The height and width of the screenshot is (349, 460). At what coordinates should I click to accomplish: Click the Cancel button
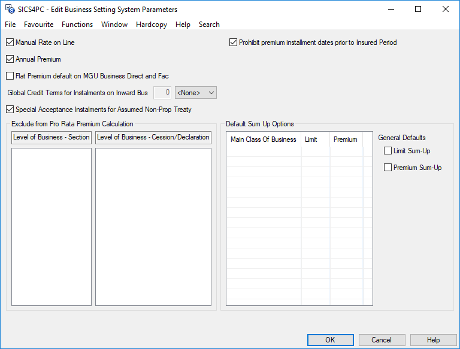382,340
